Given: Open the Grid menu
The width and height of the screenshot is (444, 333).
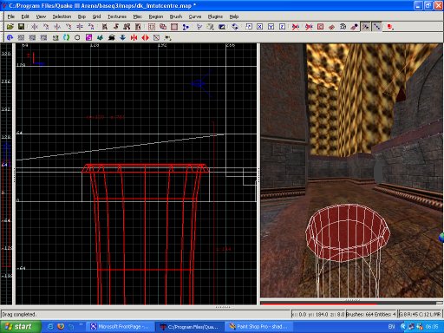Looking at the screenshot, I should (96, 16).
